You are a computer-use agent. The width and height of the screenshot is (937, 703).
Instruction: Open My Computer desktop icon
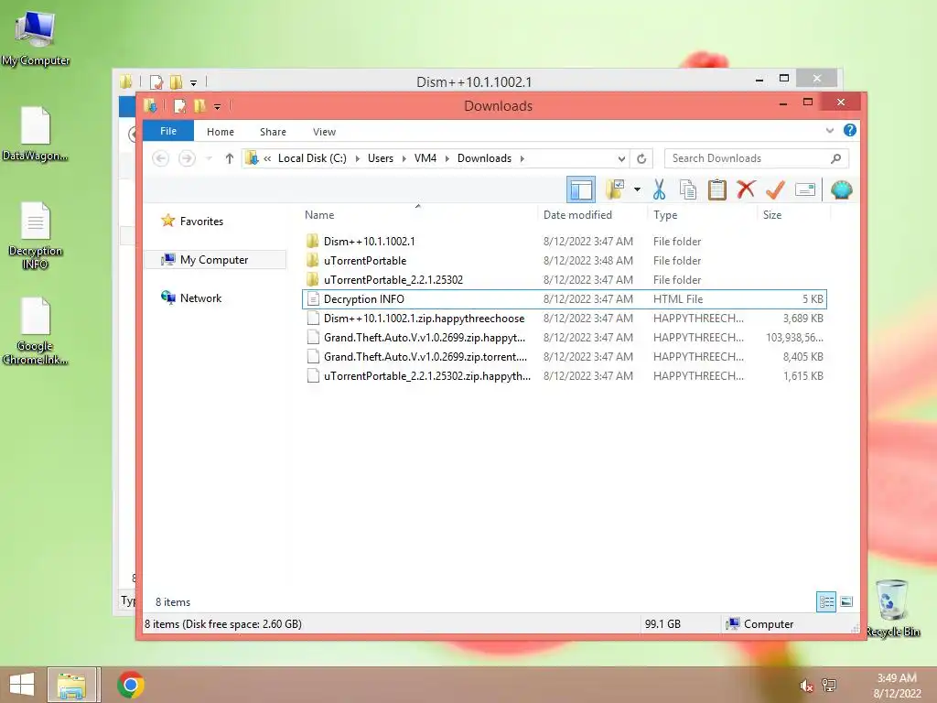tap(36, 37)
